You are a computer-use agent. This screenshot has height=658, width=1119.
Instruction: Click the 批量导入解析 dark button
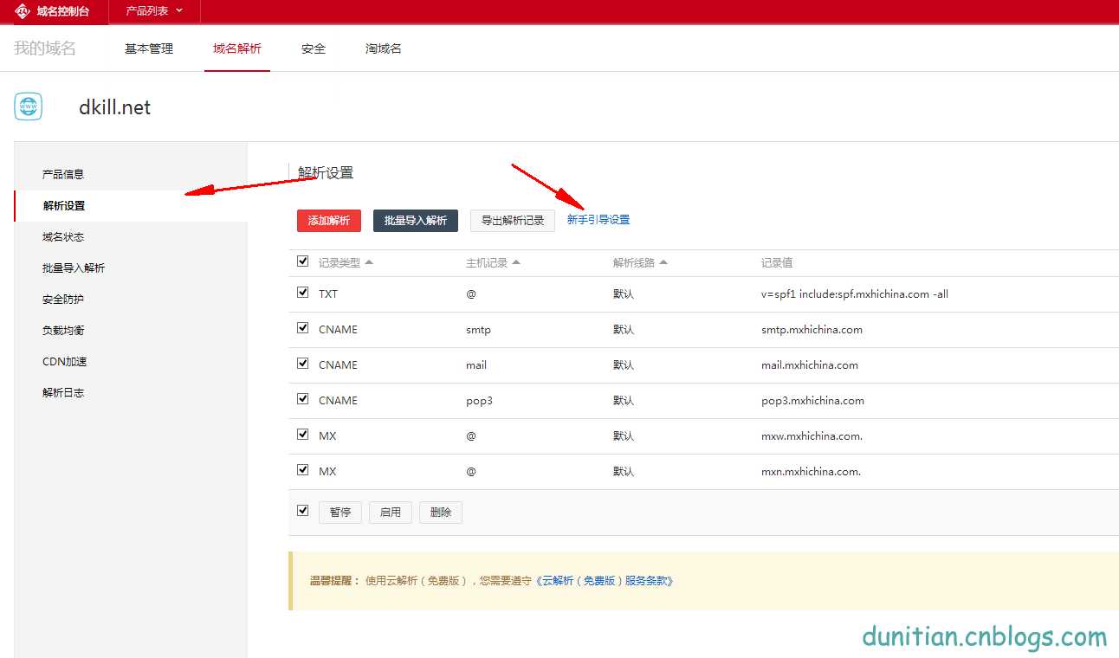coord(416,221)
